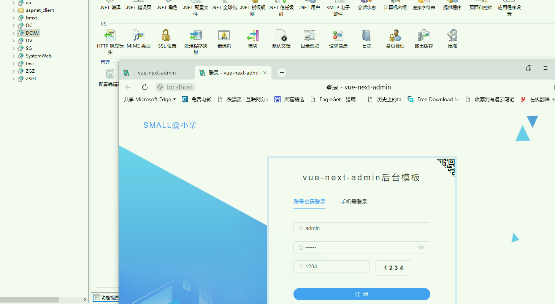
Task: Open a new browser tab with plus
Action: (282, 73)
